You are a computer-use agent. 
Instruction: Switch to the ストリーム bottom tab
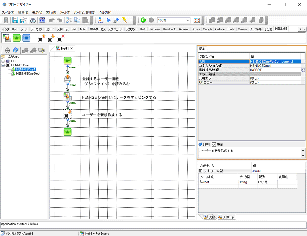[226, 217]
